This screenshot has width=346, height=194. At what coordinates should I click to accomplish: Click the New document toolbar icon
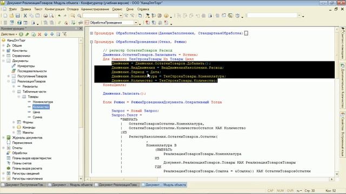click(x=5, y=16)
